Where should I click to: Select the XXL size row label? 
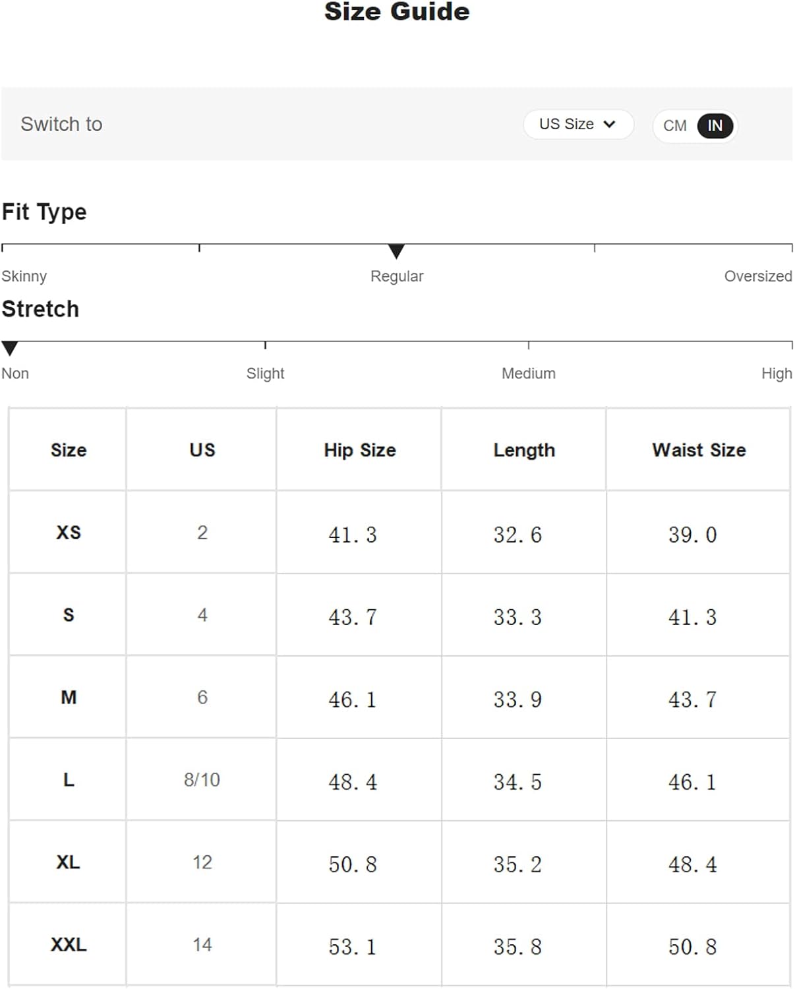coord(69,944)
